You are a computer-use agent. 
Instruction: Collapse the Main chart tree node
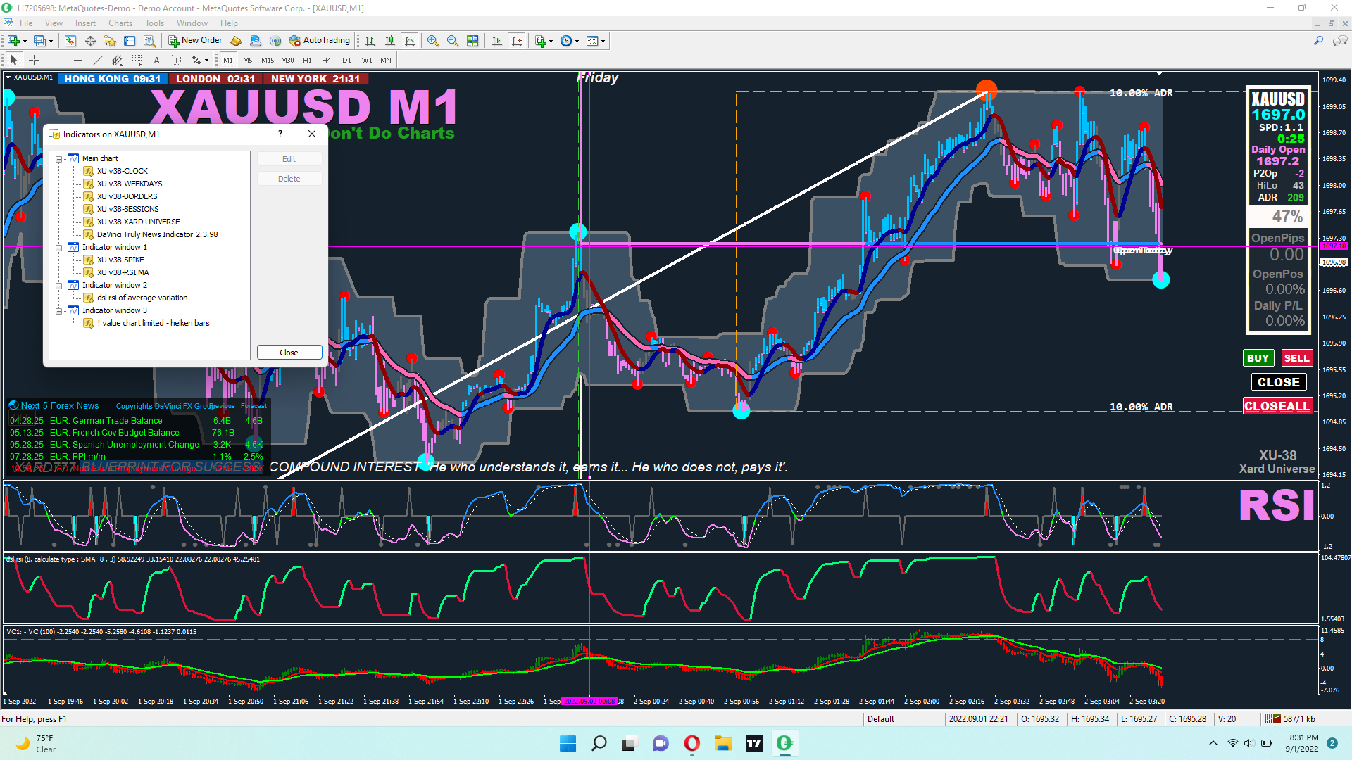[x=60, y=159]
